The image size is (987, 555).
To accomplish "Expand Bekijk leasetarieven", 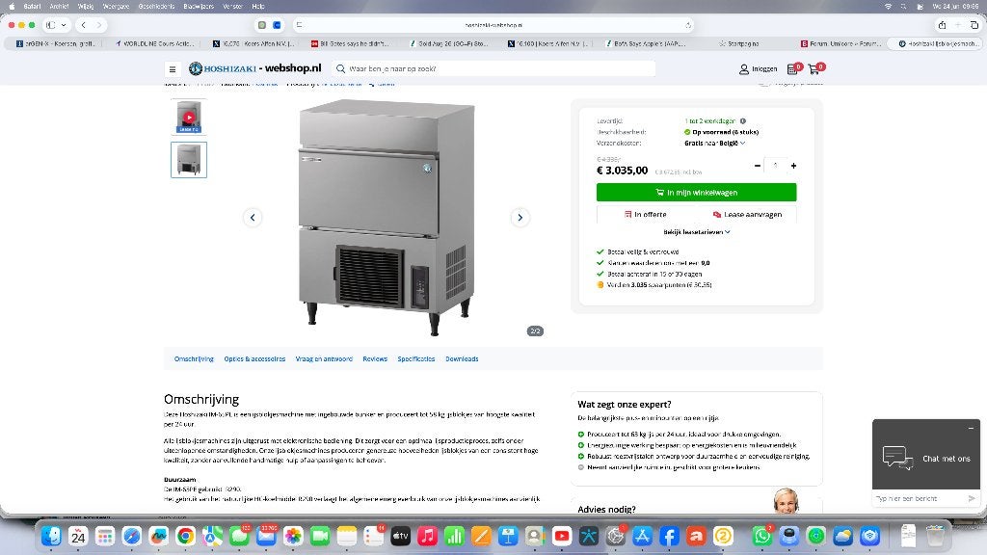I will 696,232.
